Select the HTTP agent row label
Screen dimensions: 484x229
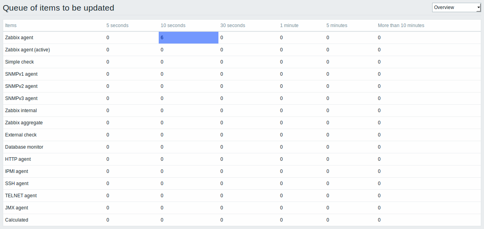pyautogui.click(x=18, y=159)
